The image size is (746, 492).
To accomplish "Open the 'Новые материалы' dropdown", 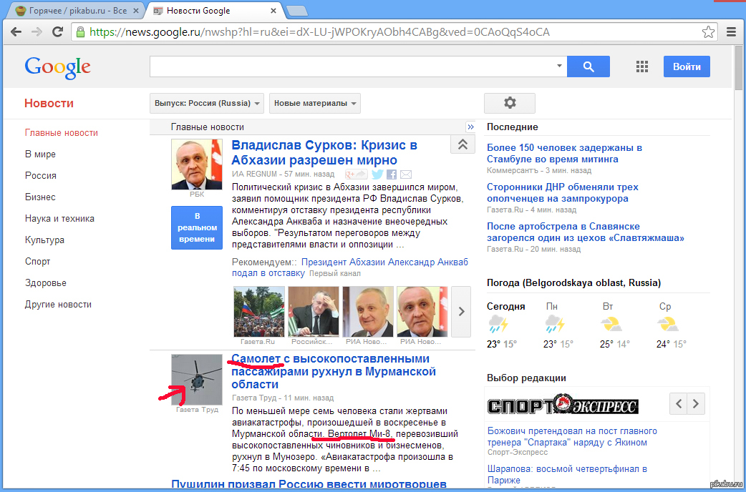I will coord(315,103).
